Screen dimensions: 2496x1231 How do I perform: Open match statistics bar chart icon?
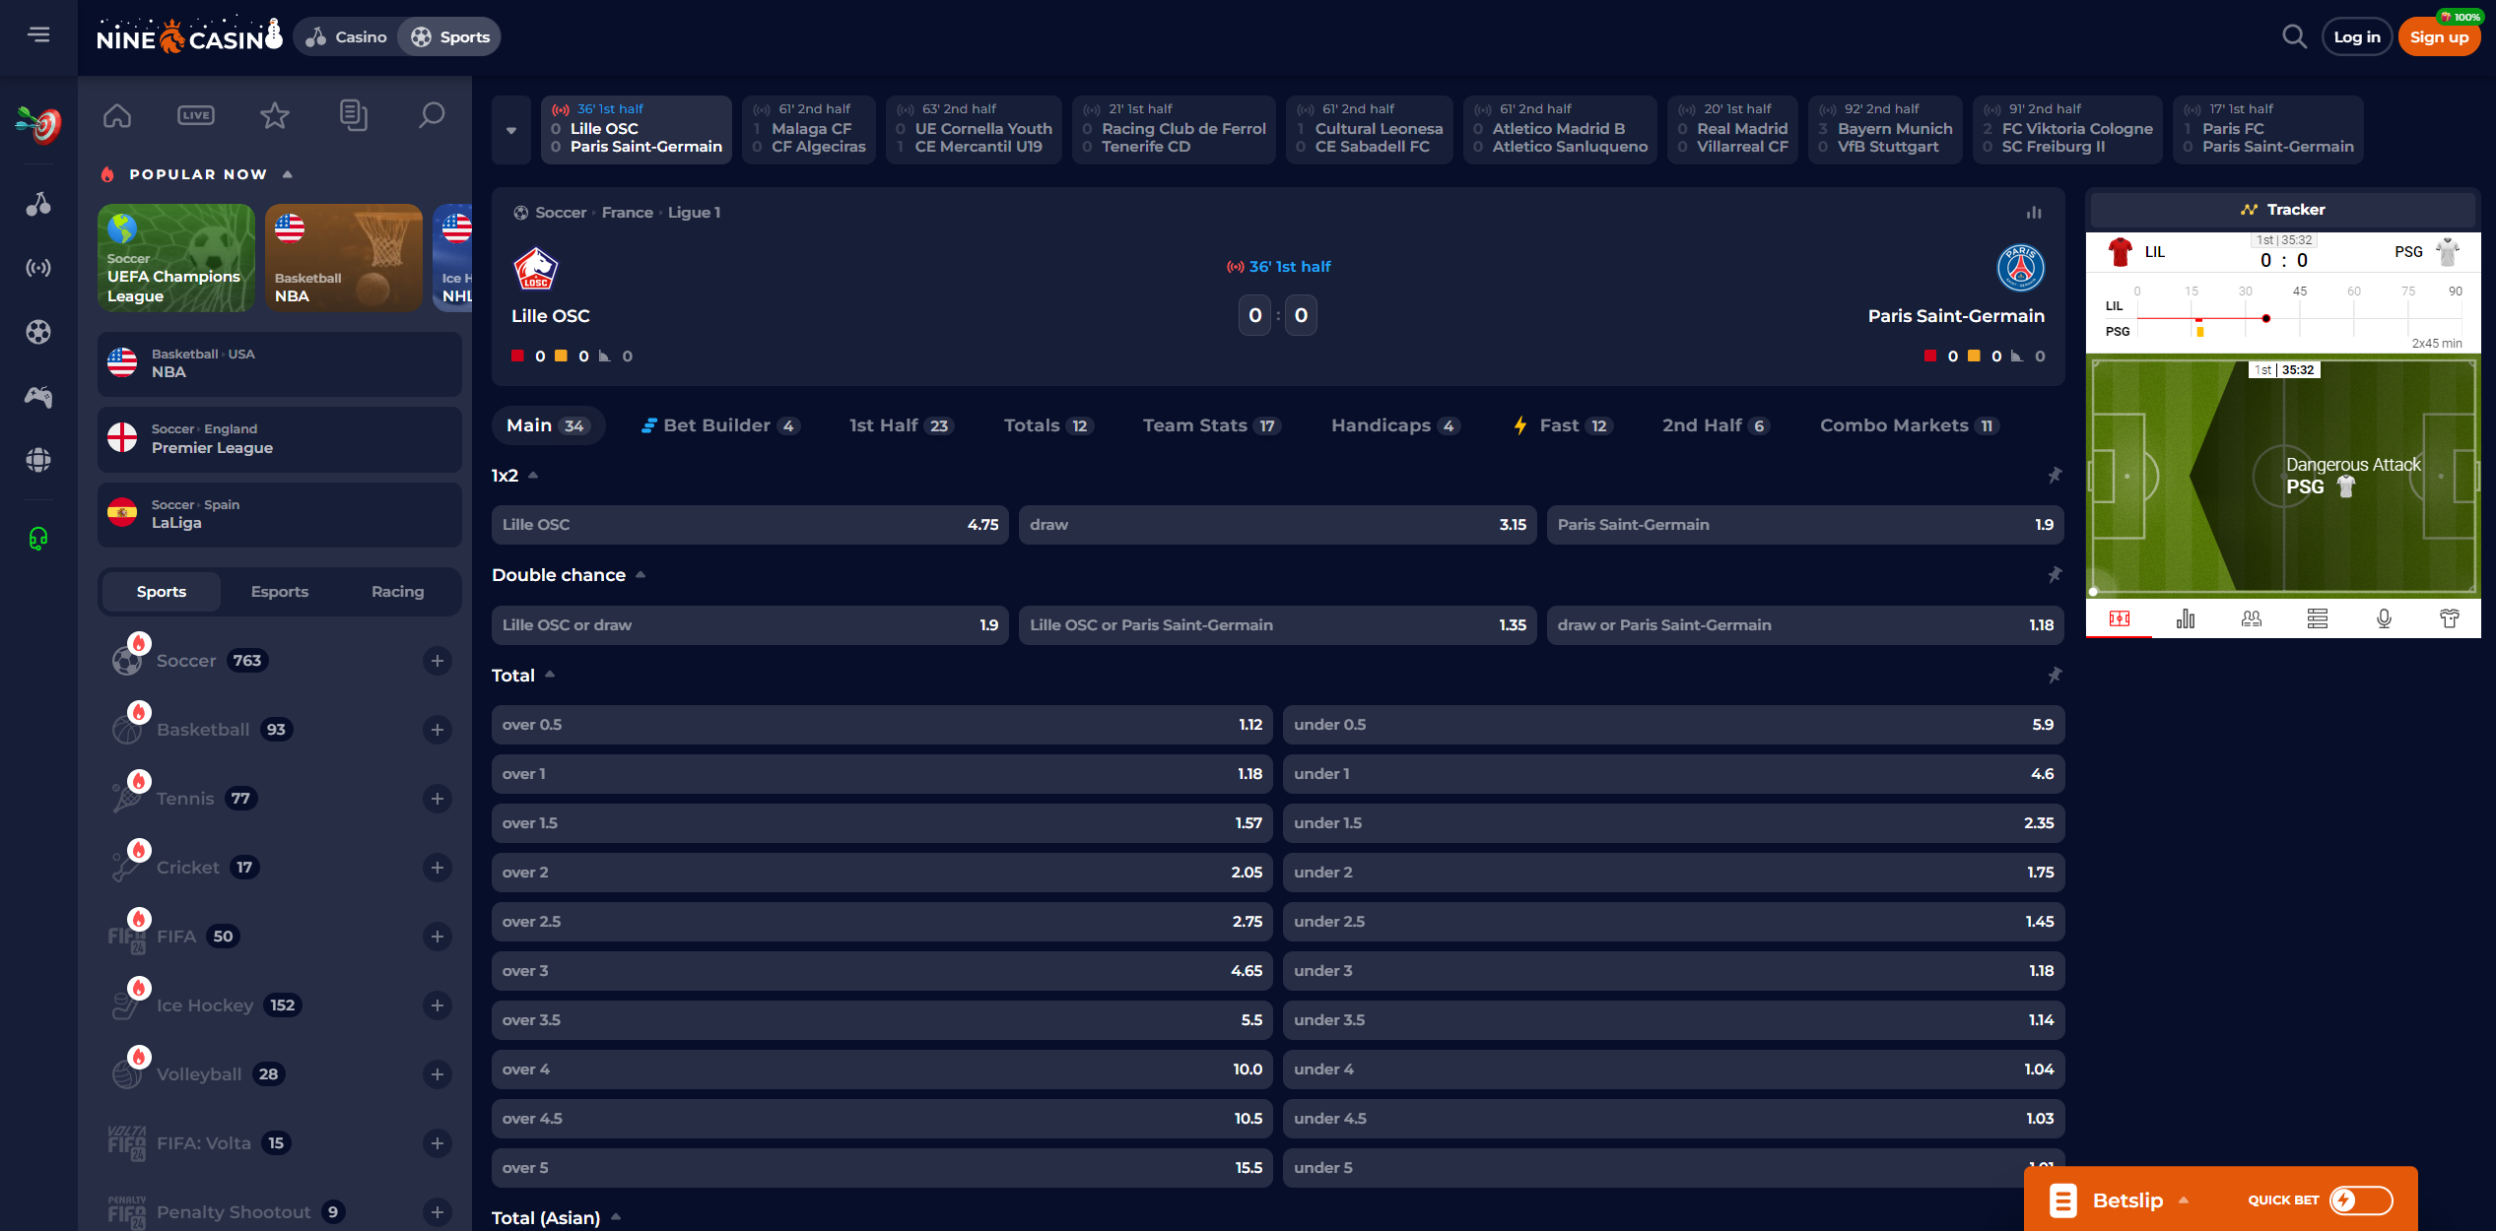coord(2034,213)
